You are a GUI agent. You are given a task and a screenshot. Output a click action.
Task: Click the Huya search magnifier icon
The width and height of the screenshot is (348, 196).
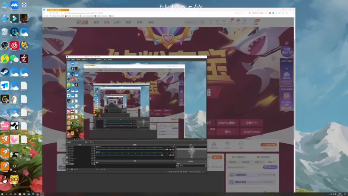tap(202, 22)
